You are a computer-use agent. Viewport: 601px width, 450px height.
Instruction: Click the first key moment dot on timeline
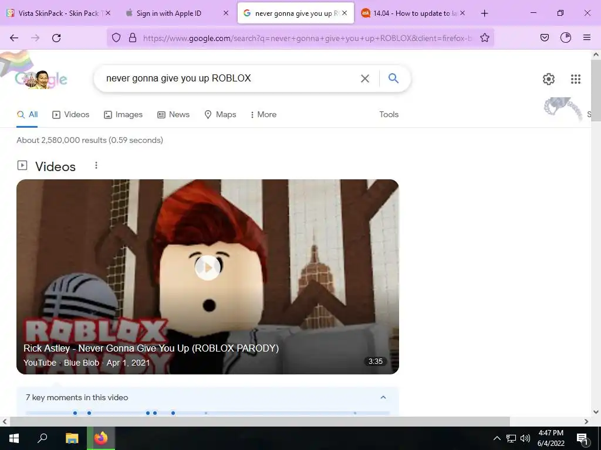[x=75, y=413]
